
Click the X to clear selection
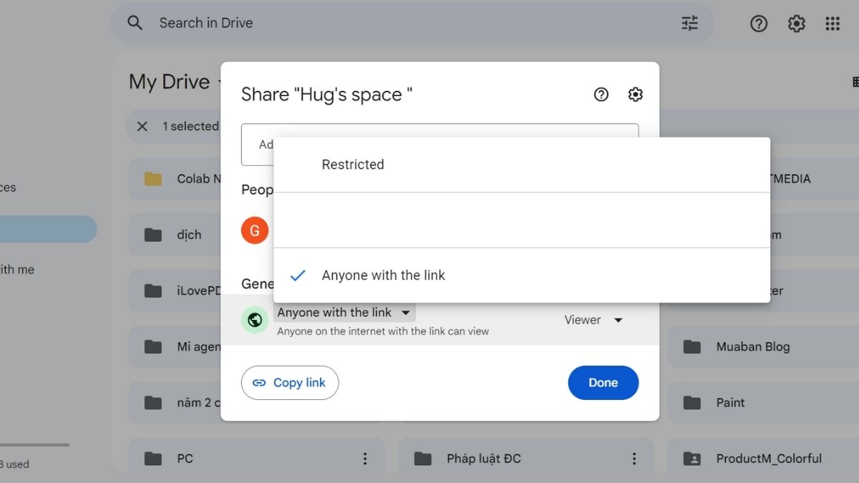pyautogui.click(x=142, y=126)
